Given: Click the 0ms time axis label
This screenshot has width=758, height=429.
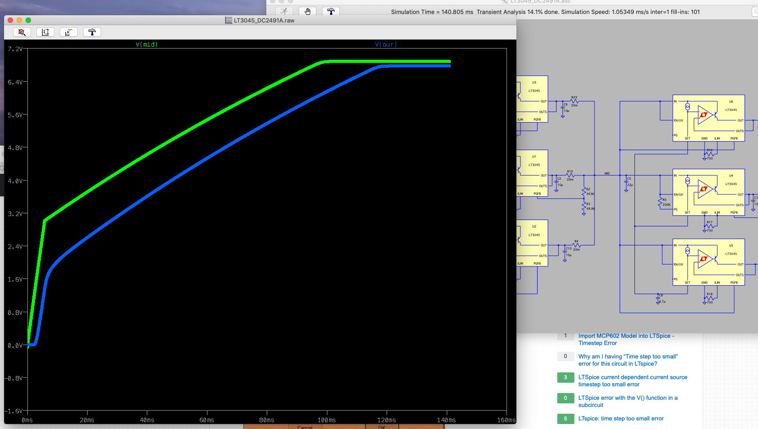Looking at the screenshot, I should (27, 420).
